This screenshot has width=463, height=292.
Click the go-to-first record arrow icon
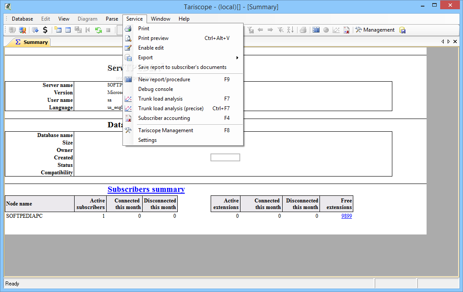(88, 30)
